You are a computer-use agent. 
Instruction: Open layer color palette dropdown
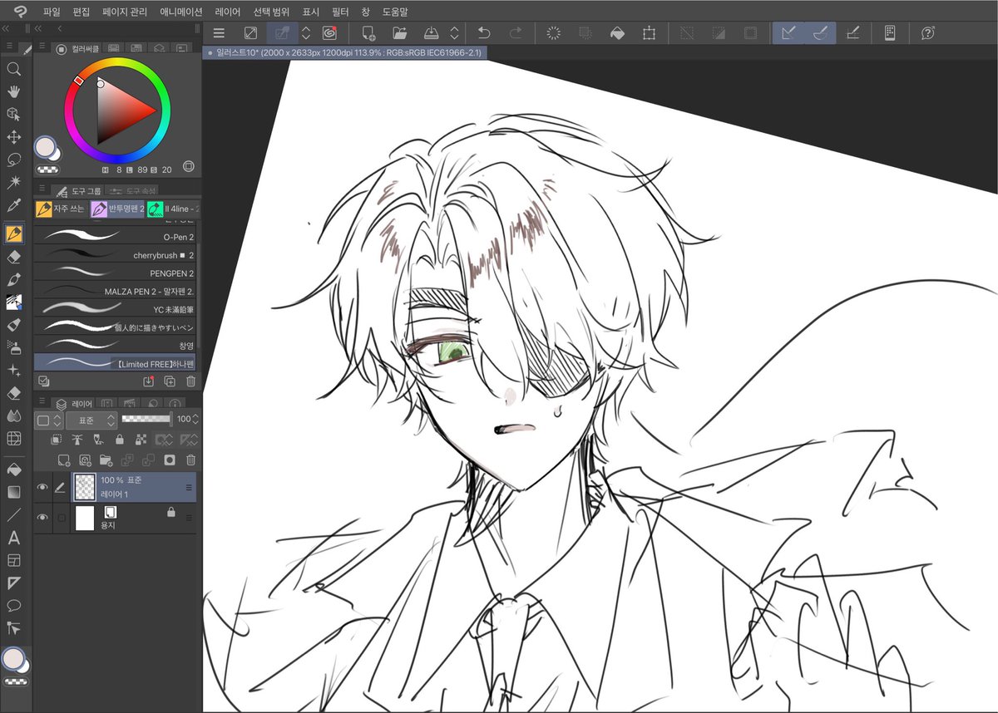(49, 420)
